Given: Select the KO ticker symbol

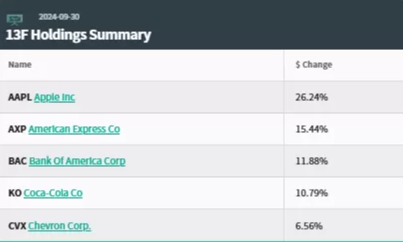Looking at the screenshot, I should coord(15,193).
